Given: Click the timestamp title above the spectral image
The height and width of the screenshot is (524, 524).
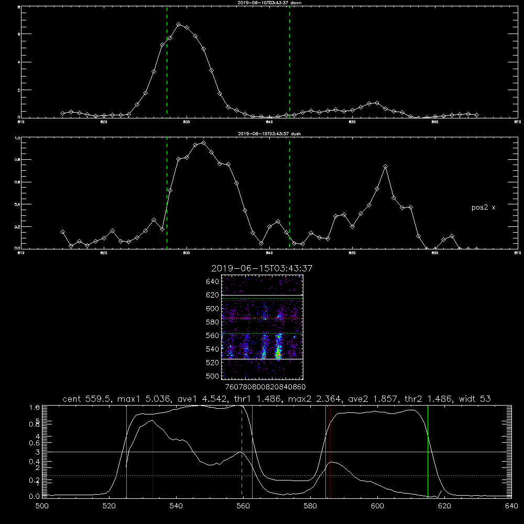Looking at the screenshot, I should 262,268.
